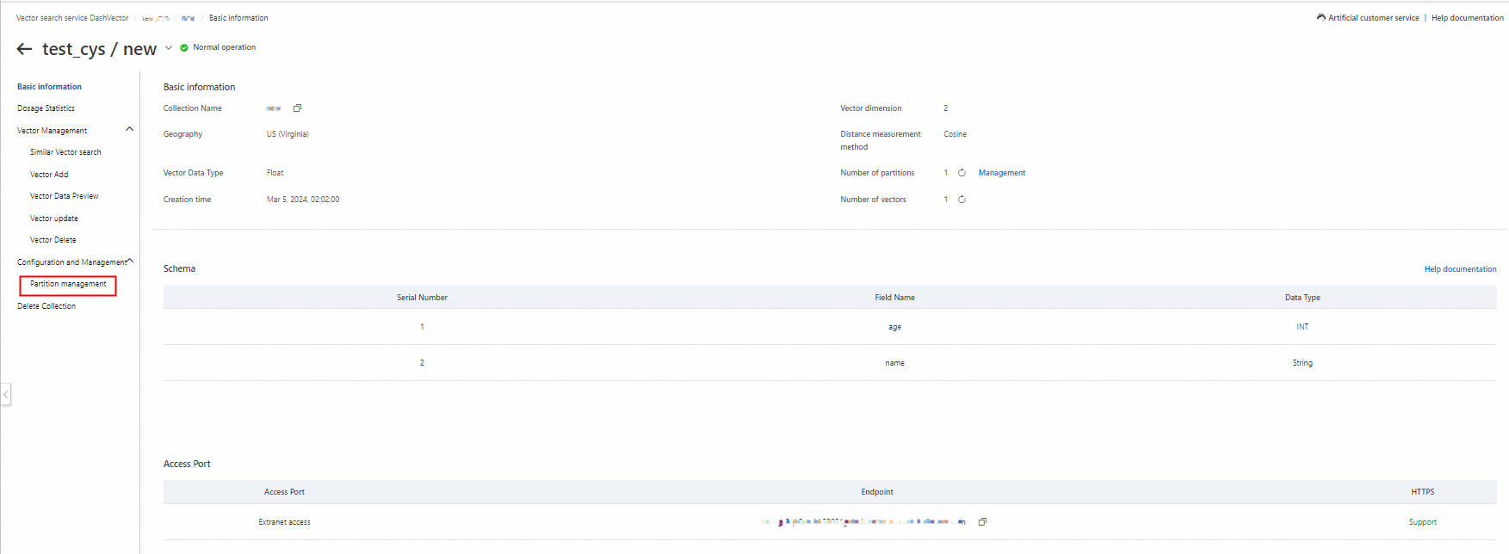Click the INT data type cell
The width and height of the screenshot is (1509, 554).
(x=1302, y=327)
